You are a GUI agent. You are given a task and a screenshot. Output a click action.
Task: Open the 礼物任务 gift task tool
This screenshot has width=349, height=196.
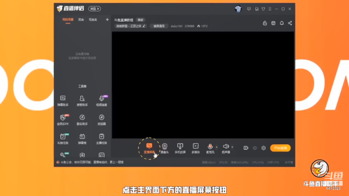click(63, 139)
